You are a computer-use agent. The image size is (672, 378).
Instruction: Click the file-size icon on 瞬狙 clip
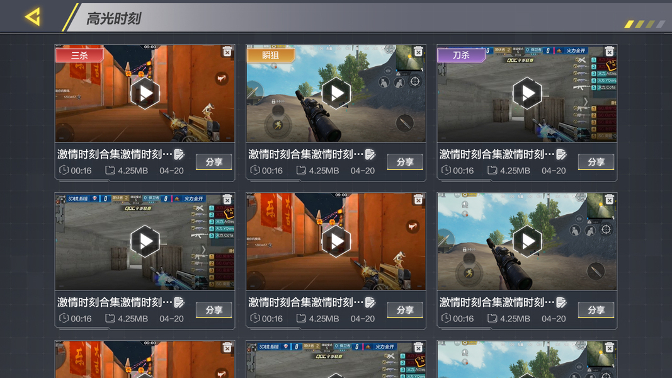click(x=301, y=170)
